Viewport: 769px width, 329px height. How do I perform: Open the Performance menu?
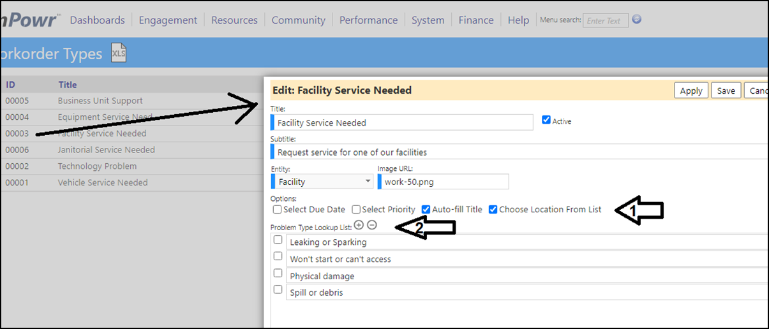point(368,20)
